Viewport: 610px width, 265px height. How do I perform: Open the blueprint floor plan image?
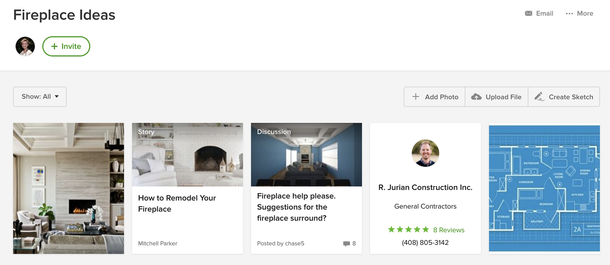tap(544, 188)
